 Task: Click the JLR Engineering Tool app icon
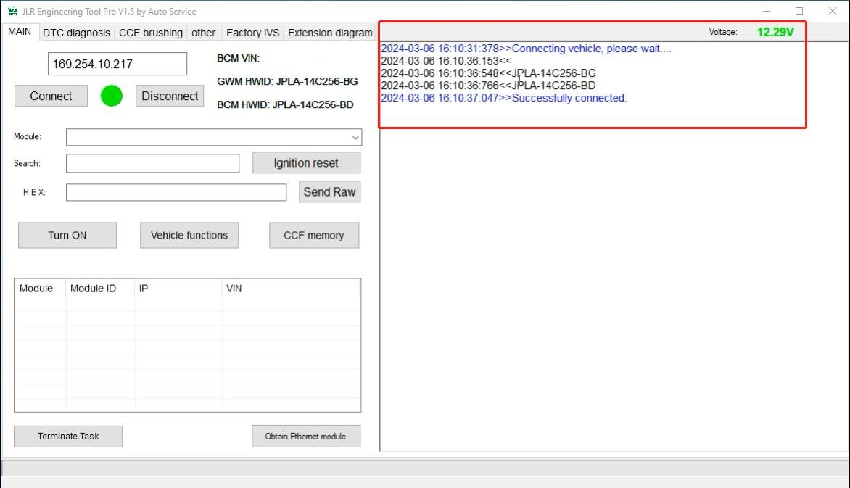12,11
